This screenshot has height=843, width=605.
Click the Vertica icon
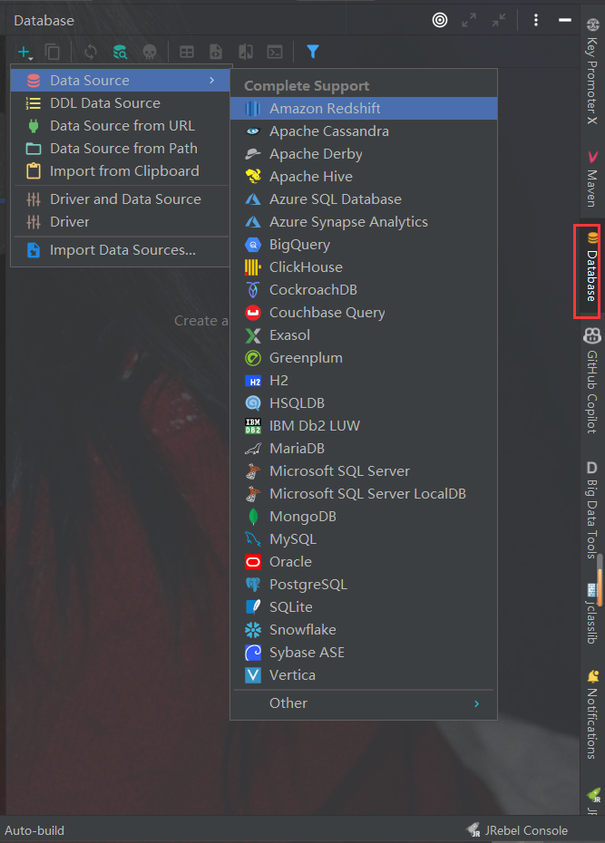(x=253, y=674)
